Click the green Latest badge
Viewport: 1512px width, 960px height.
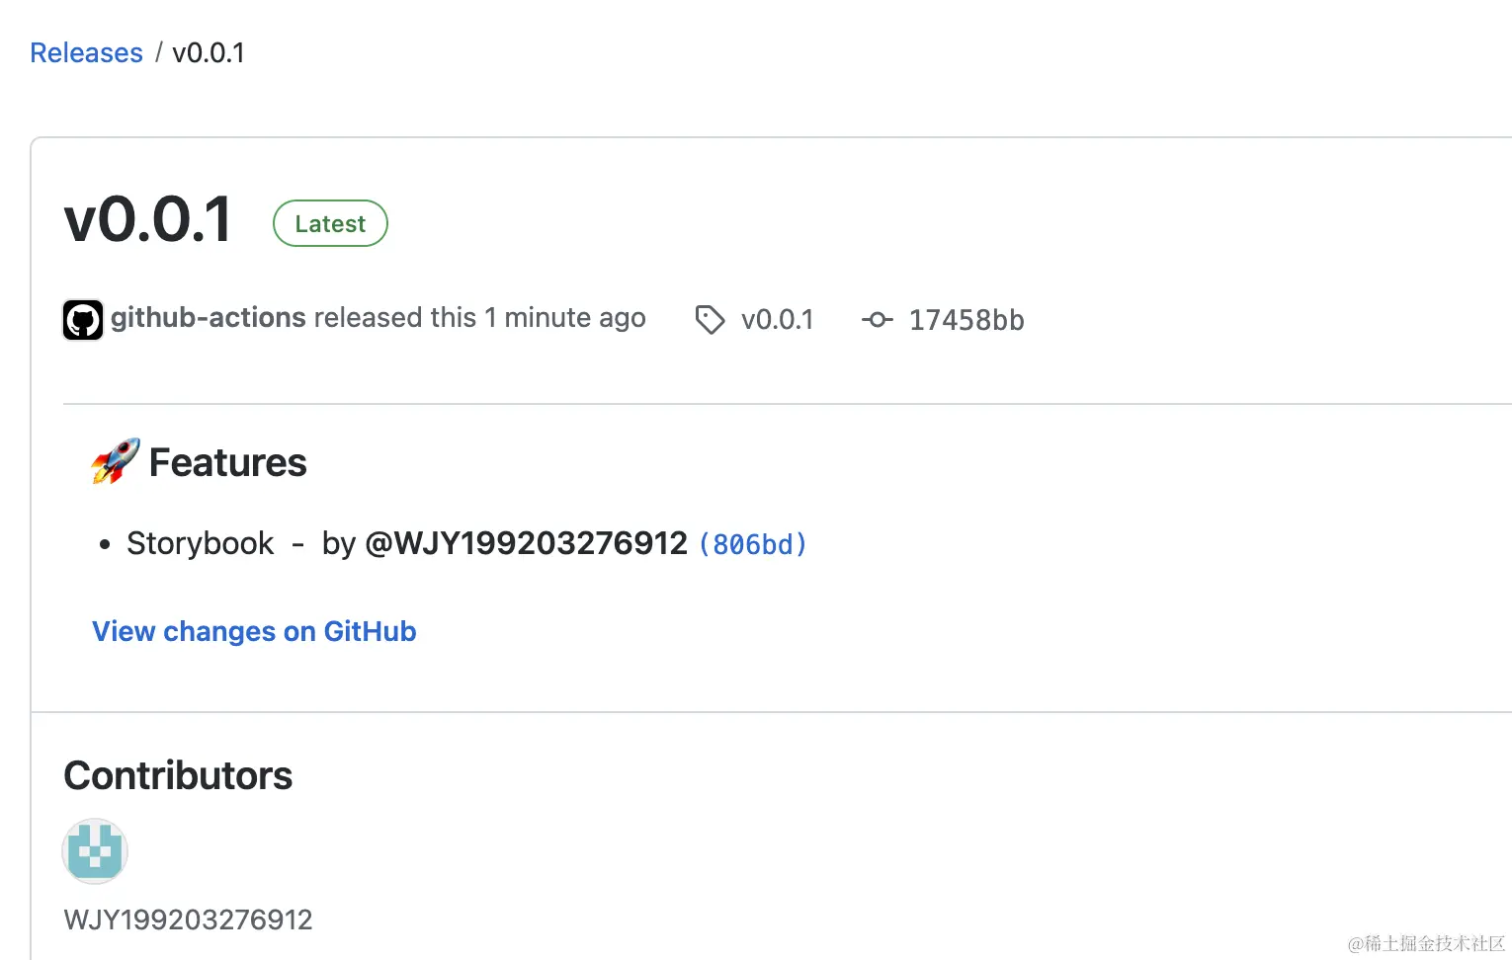click(x=330, y=223)
